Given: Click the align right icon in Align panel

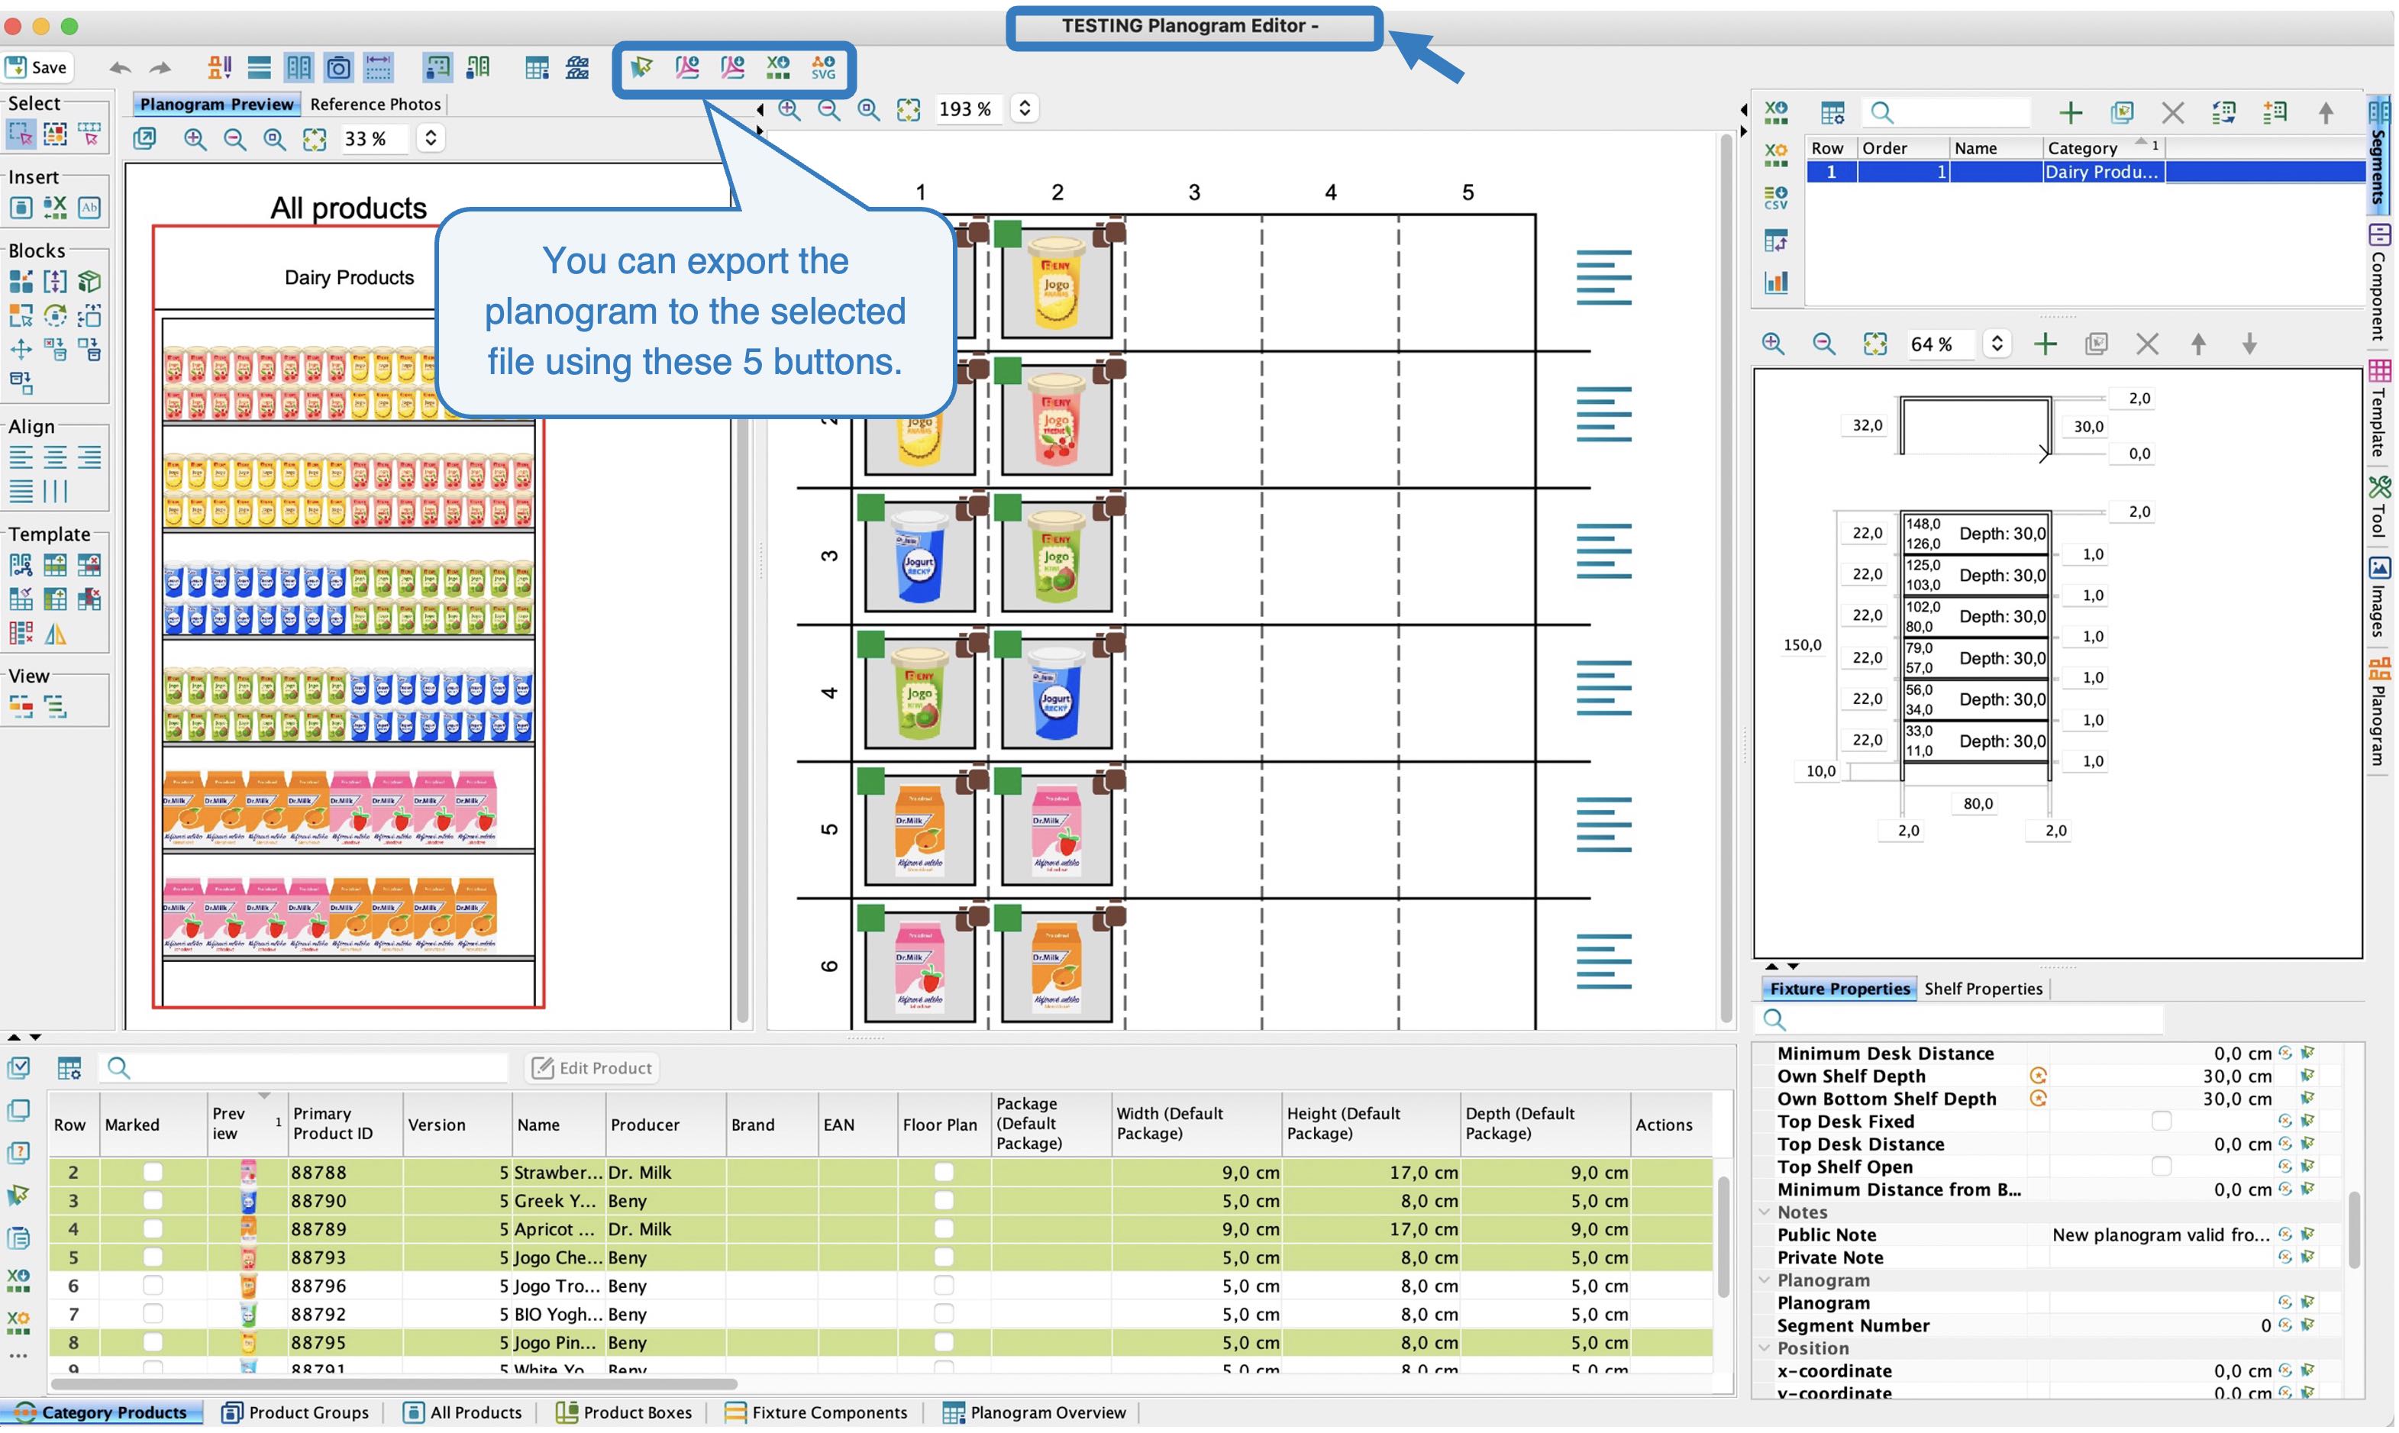Looking at the screenshot, I should click(90, 457).
